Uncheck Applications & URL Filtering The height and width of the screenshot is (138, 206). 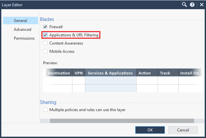coord(45,35)
